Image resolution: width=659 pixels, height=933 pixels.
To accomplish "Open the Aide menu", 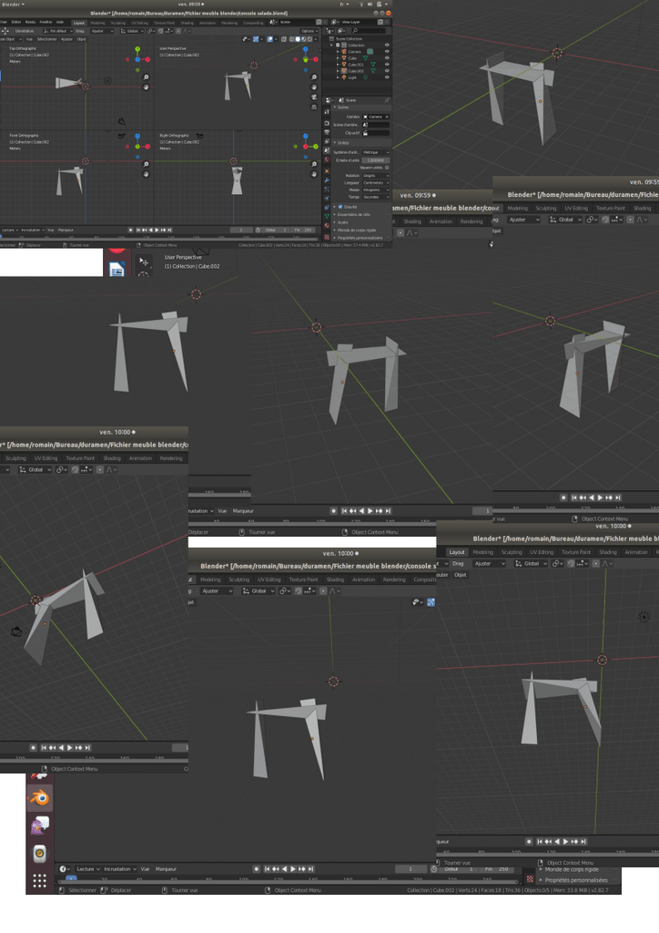I will pos(60,22).
